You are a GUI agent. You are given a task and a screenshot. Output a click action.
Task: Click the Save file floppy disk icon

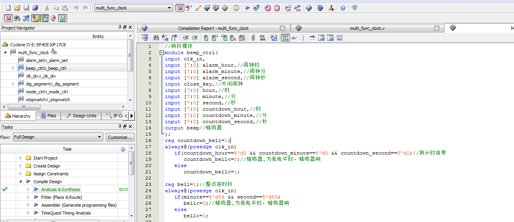click(26, 8)
